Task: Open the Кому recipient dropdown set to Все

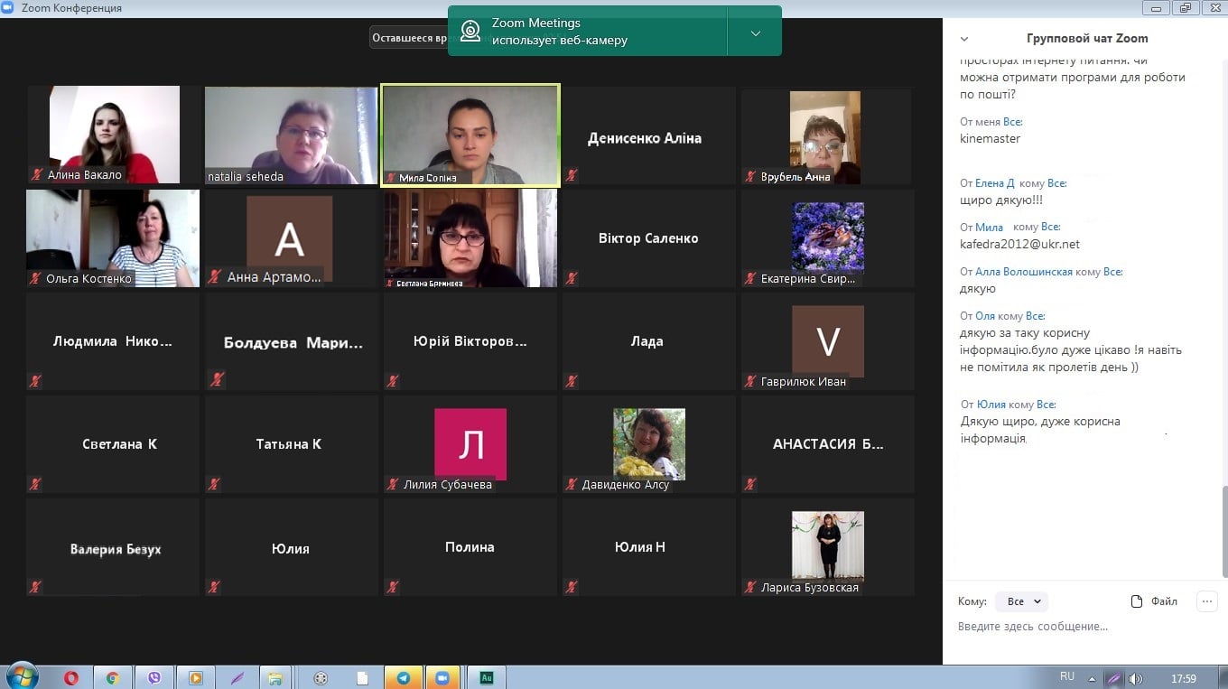Action: coord(1020,601)
